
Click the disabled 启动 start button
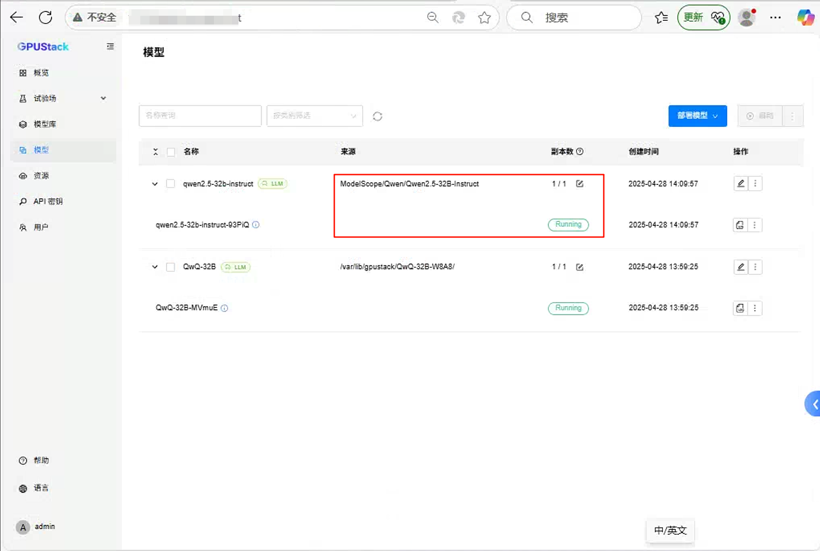click(760, 116)
